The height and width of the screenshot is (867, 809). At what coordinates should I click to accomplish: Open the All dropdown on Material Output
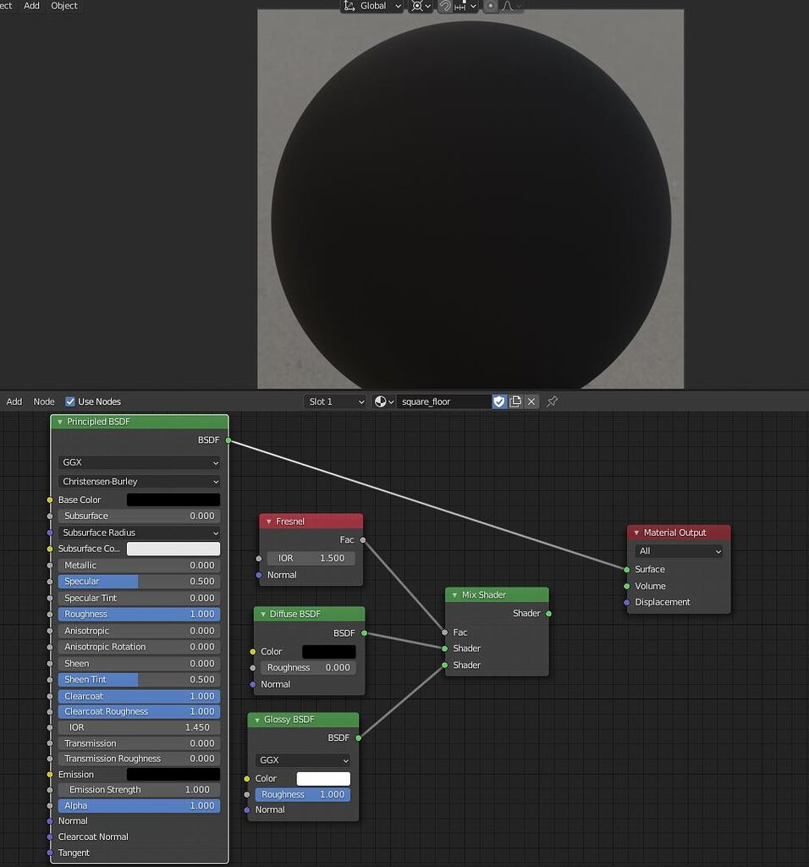point(677,551)
